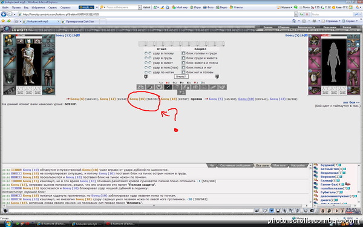Image resolution: width=363 pixels, height=227 pixels.
Task: Open Видео toolbar shortcut
Action: click(221, 7)
